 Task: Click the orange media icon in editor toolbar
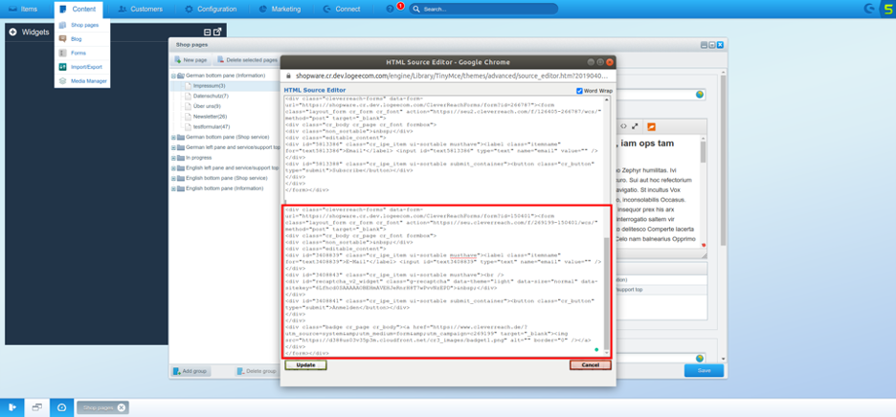click(x=651, y=126)
